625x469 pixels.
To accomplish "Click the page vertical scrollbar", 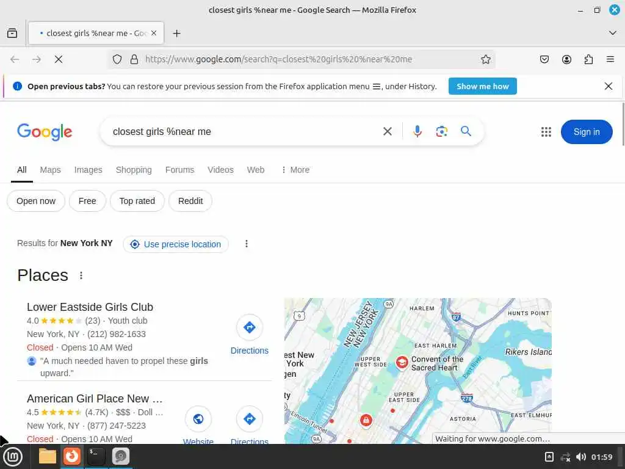I will [x=623, y=125].
